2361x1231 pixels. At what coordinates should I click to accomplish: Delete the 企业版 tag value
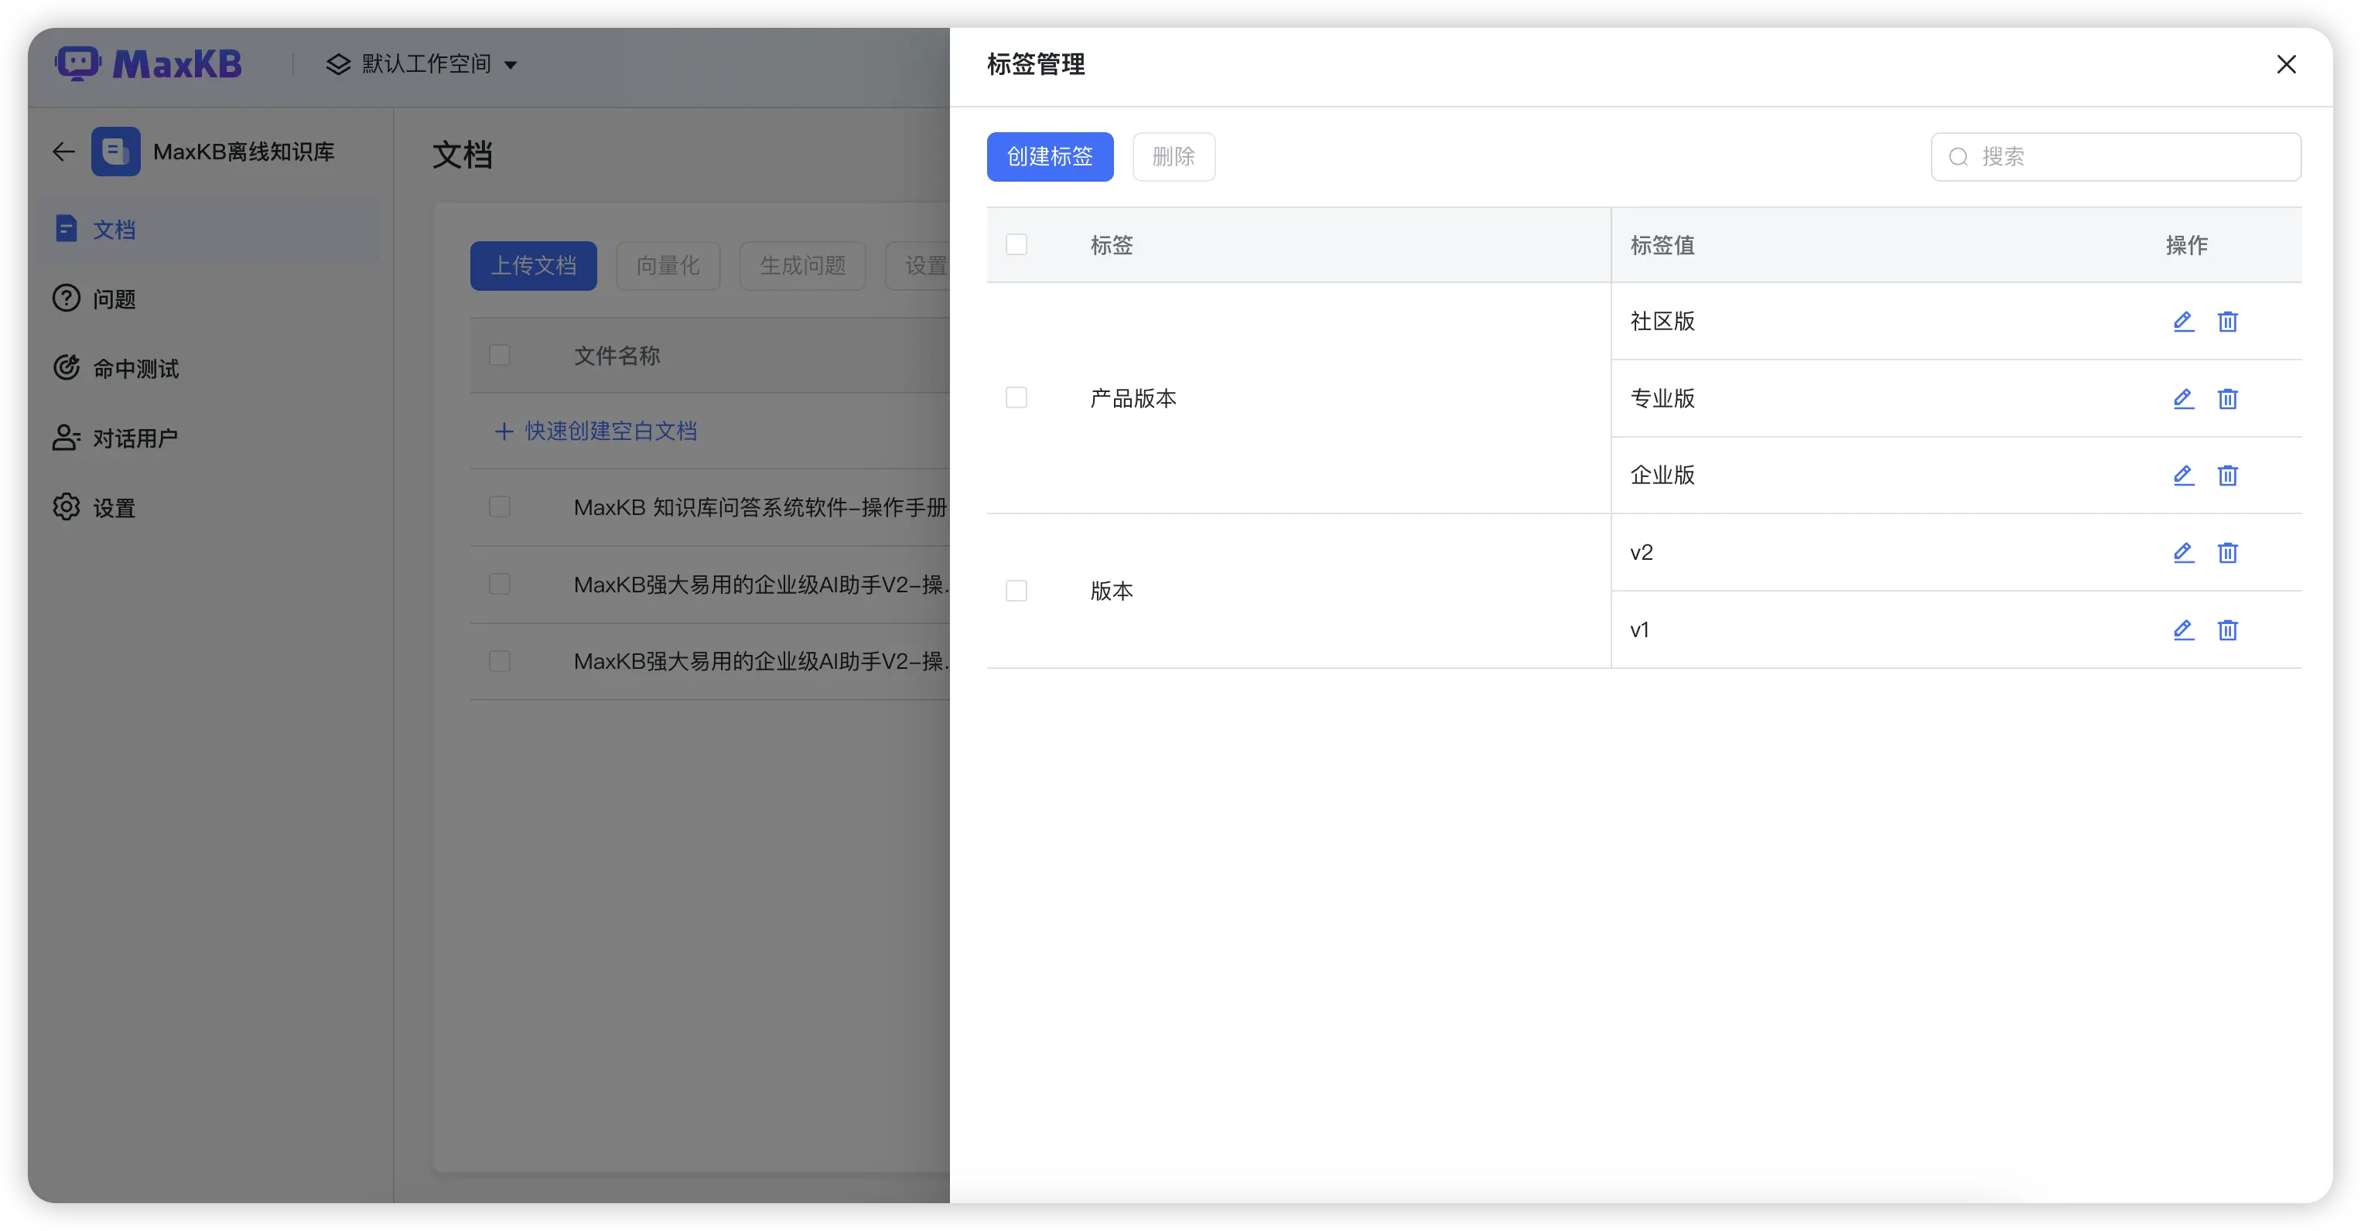pos(2228,476)
